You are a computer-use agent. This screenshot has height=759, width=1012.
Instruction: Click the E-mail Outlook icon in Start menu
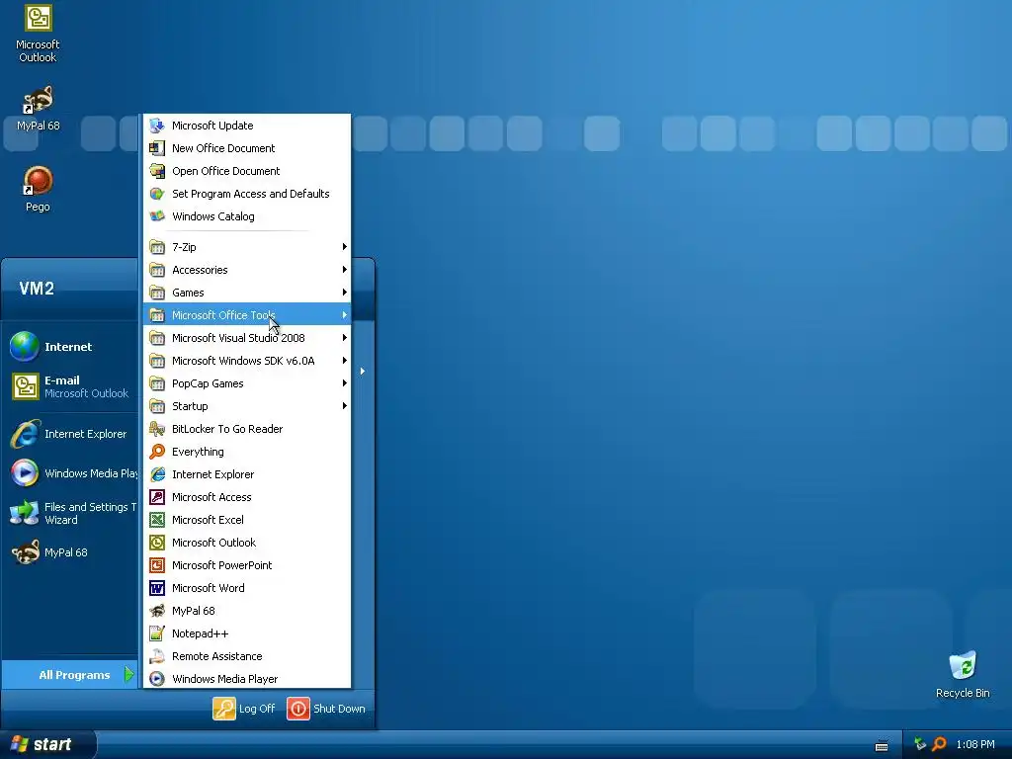pos(25,386)
